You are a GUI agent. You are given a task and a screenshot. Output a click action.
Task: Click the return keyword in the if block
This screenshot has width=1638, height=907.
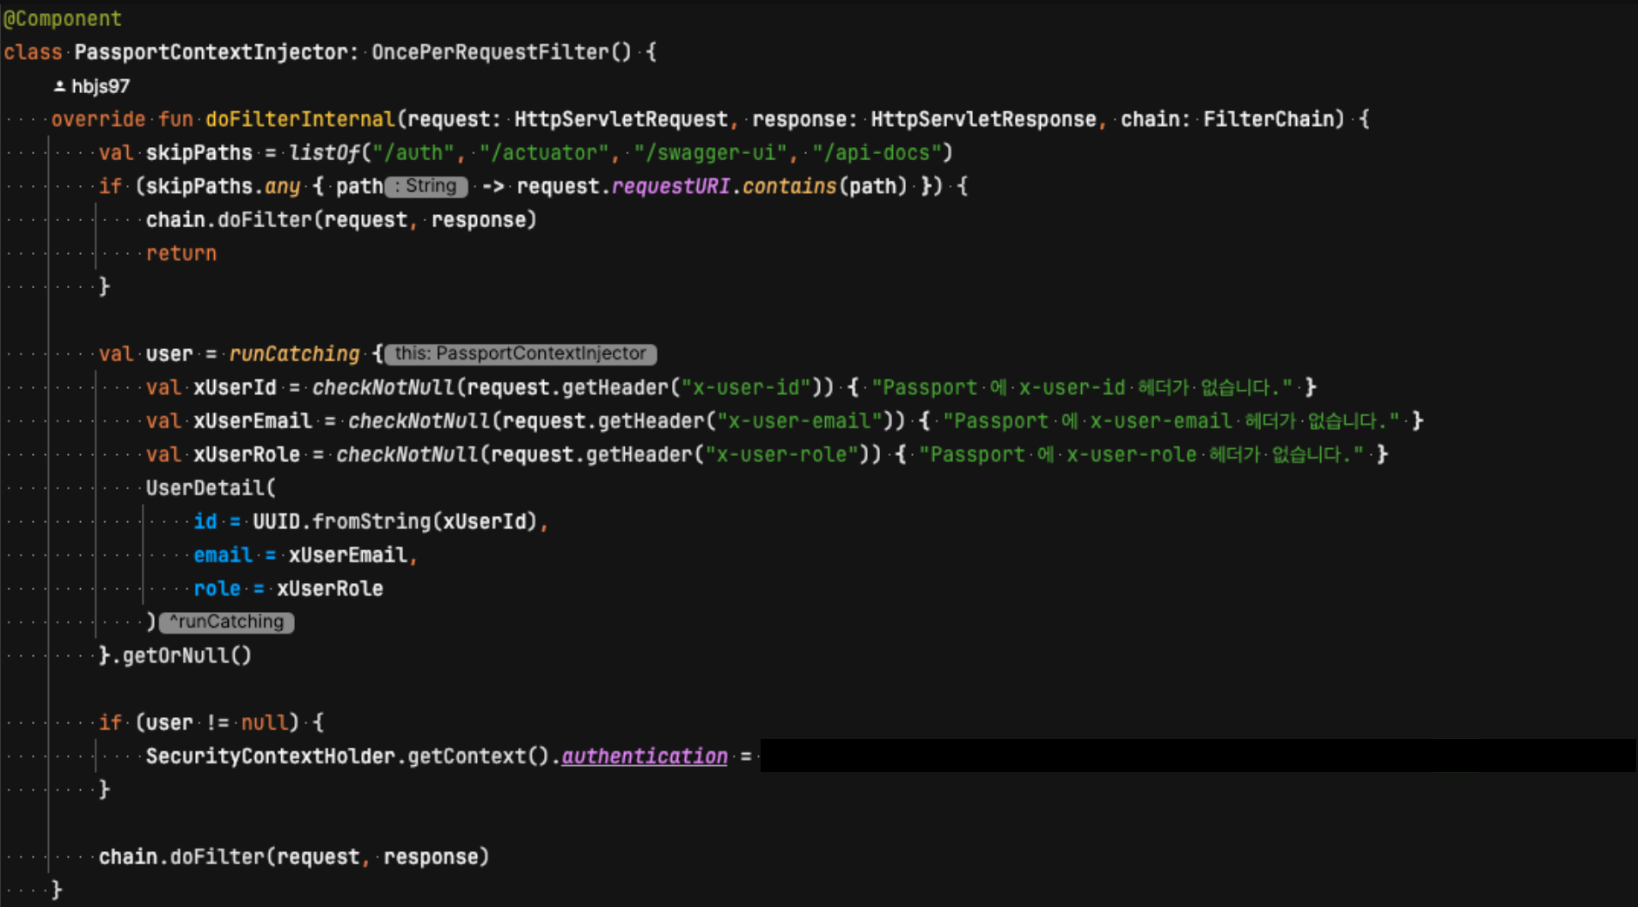[181, 253]
